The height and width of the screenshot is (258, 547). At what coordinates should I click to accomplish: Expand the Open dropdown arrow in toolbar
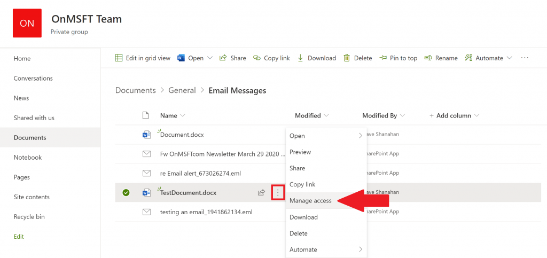pyautogui.click(x=209, y=58)
